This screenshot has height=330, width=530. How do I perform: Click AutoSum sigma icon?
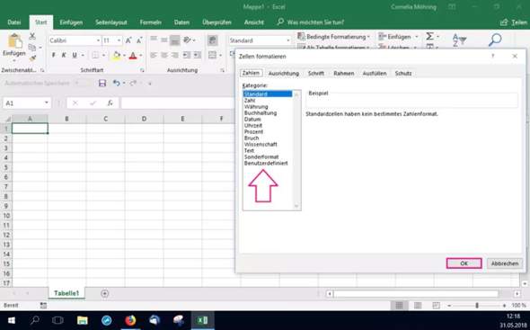tap(429, 36)
